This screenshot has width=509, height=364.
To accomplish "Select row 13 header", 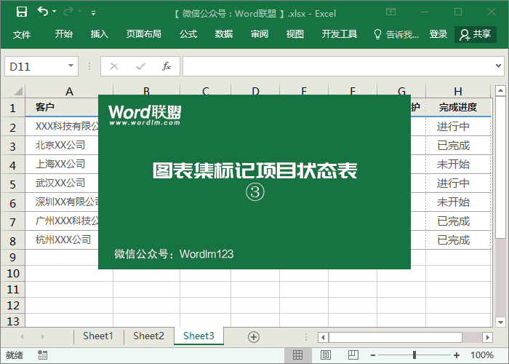I will (x=12, y=321).
